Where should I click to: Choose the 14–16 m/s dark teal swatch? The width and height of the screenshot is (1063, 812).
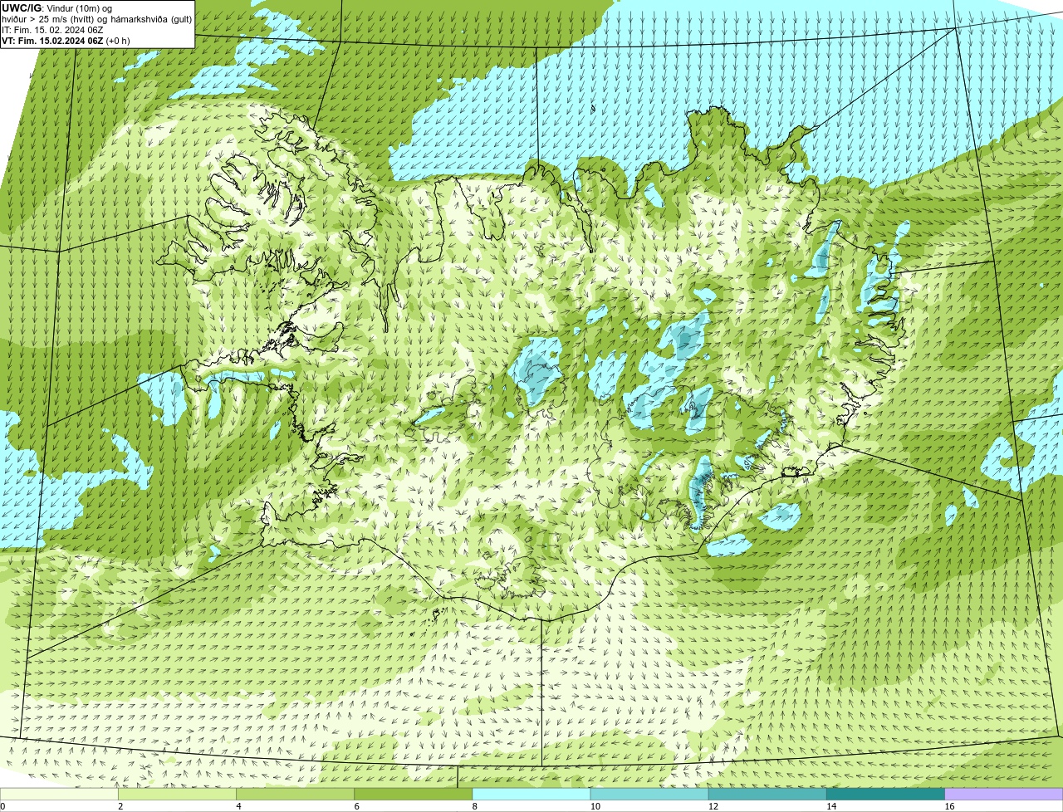click(885, 795)
